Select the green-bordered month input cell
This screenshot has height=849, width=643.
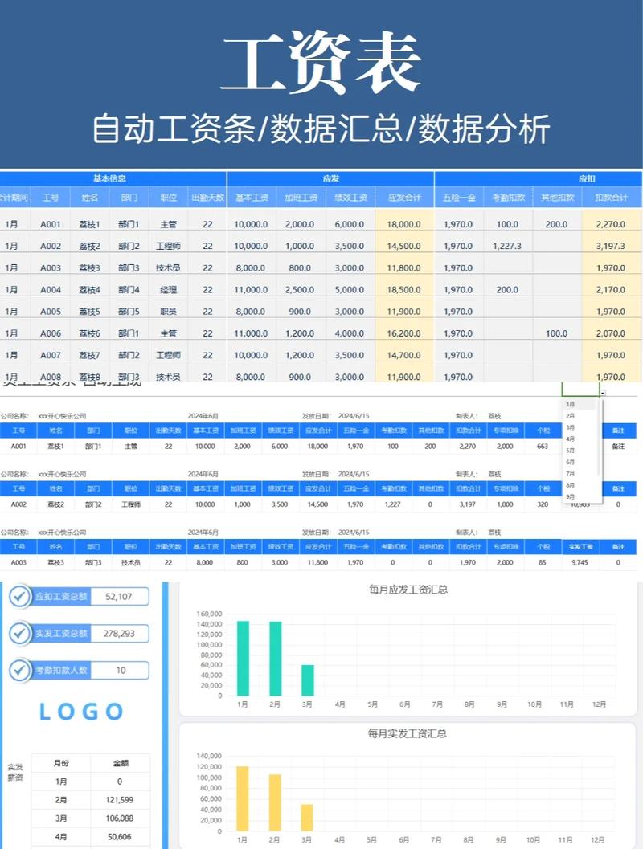click(580, 389)
